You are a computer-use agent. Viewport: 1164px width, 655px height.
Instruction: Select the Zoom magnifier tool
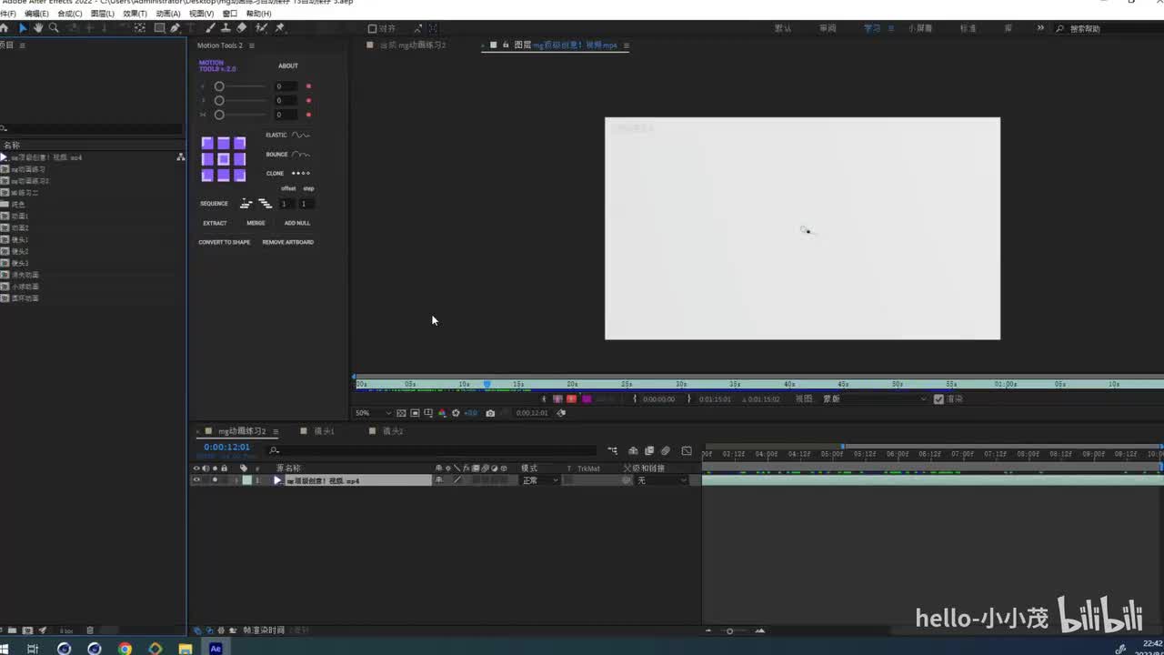coord(54,28)
